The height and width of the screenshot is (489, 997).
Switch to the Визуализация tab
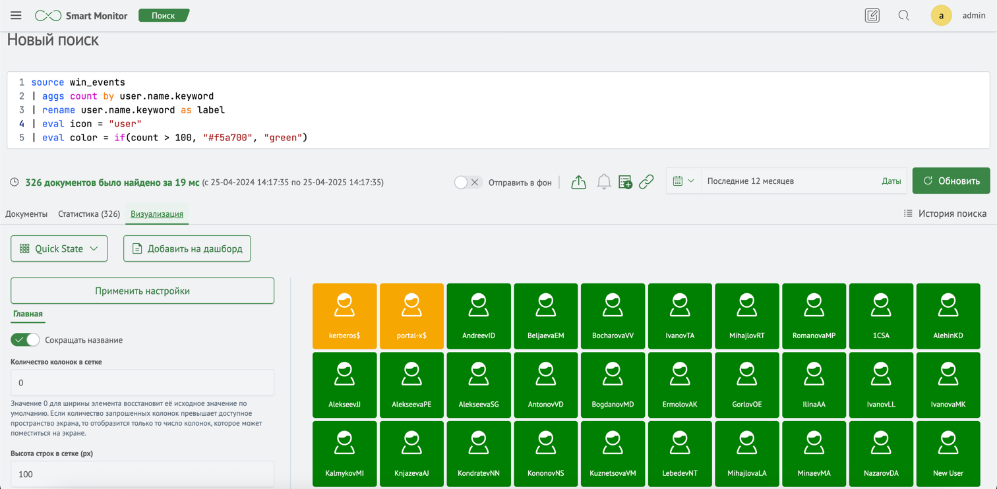[x=157, y=214]
